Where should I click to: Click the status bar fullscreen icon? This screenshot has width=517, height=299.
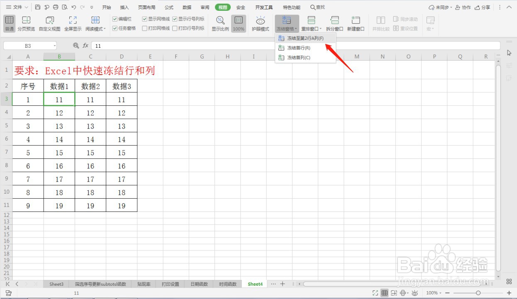[x=376, y=293]
